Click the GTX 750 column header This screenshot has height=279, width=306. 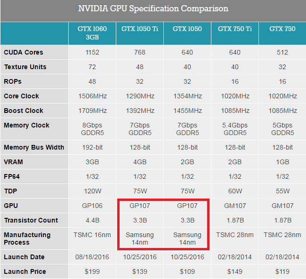tap(282, 29)
